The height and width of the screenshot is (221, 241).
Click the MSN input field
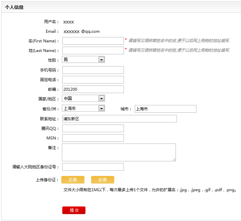(93, 138)
